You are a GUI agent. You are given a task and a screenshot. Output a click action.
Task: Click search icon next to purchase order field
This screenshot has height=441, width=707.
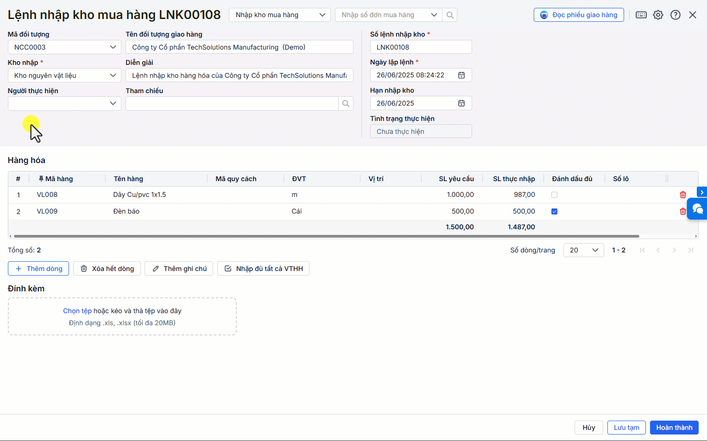click(x=450, y=15)
